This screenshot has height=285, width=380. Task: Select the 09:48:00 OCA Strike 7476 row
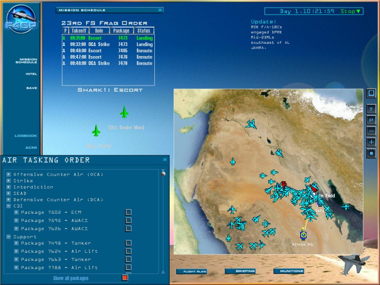tap(108, 63)
